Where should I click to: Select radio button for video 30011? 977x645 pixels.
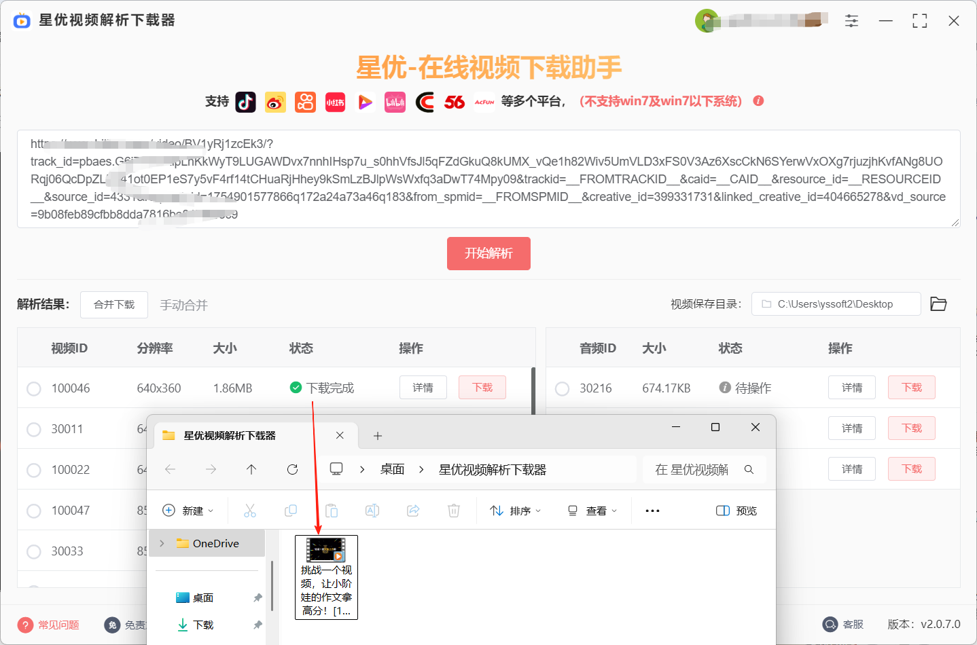click(33, 429)
